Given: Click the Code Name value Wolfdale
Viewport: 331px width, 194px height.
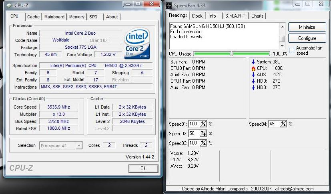Looking at the screenshot, I should coord(61,40).
